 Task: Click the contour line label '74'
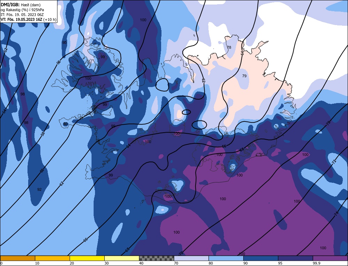click(336, 214)
